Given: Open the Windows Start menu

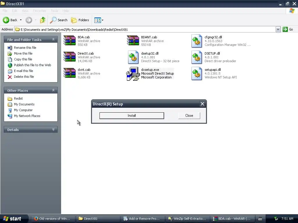Looking at the screenshot, I should point(14,219).
